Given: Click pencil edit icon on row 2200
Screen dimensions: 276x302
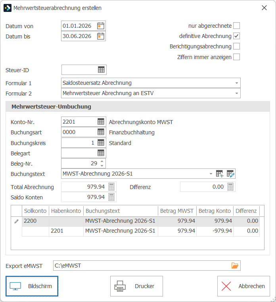Looking at the screenshot, I should pyautogui.click(x=16, y=221).
